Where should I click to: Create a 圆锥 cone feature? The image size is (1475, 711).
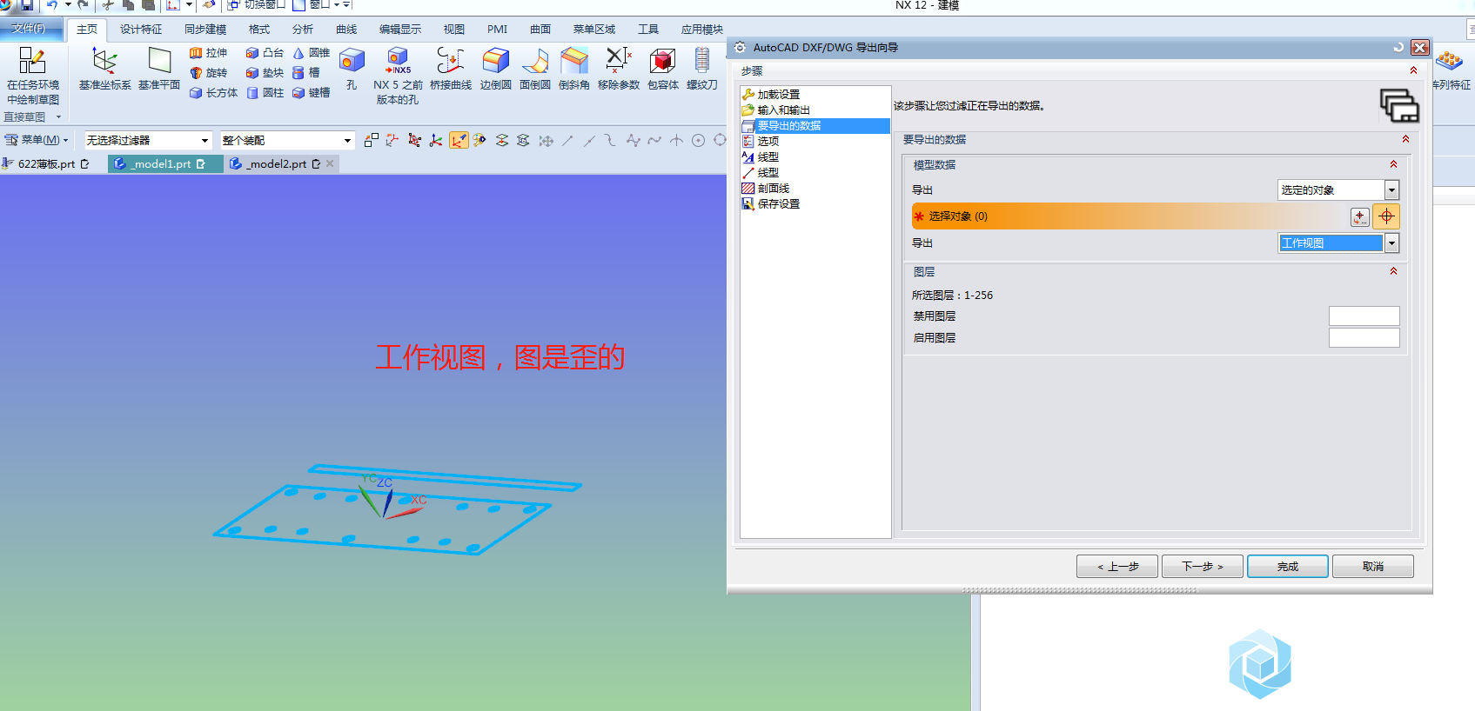click(x=312, y=53)
